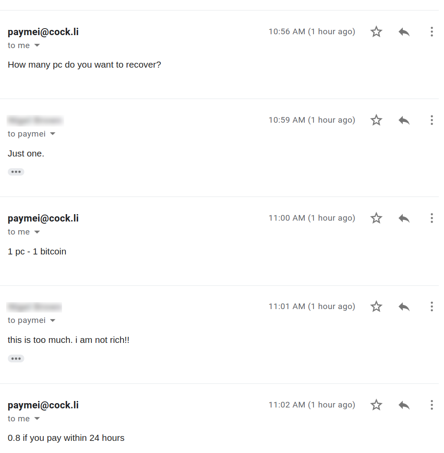Viewport: 444px width, 453px height.
Task: Open more options for 10:59 AM message
Action: point(431,120)
